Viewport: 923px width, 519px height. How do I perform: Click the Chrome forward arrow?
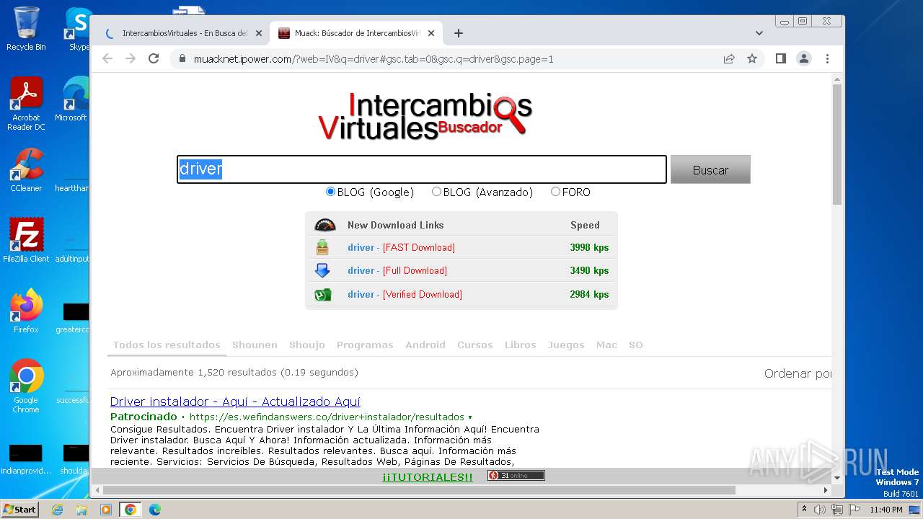pyautogui.click(x=131, y=58)
